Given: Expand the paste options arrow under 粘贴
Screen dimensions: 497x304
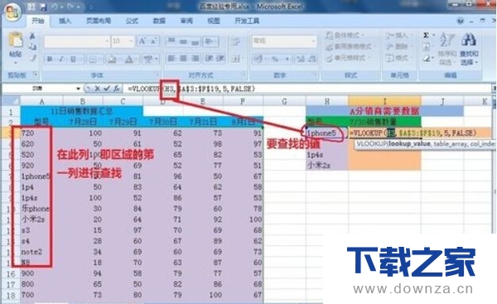Looking at the screenshot, I should tap(15, 63).
